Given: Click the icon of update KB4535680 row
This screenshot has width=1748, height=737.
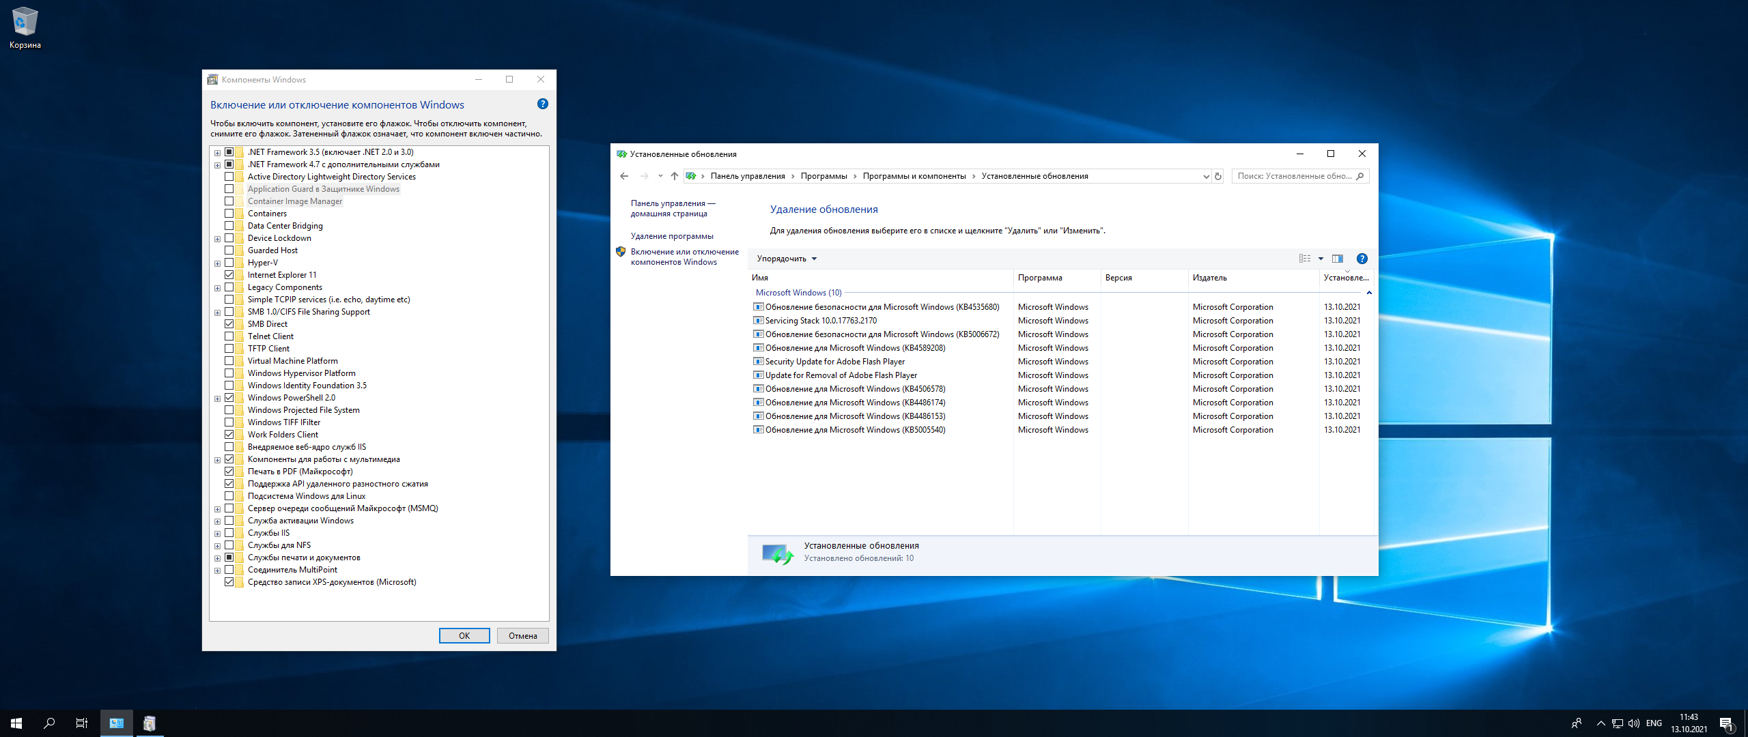Looking at the screenshot, I should point(758,307).
